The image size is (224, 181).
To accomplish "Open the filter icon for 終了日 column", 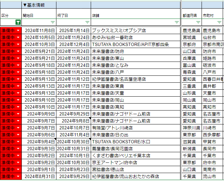I will click(87, 23).
